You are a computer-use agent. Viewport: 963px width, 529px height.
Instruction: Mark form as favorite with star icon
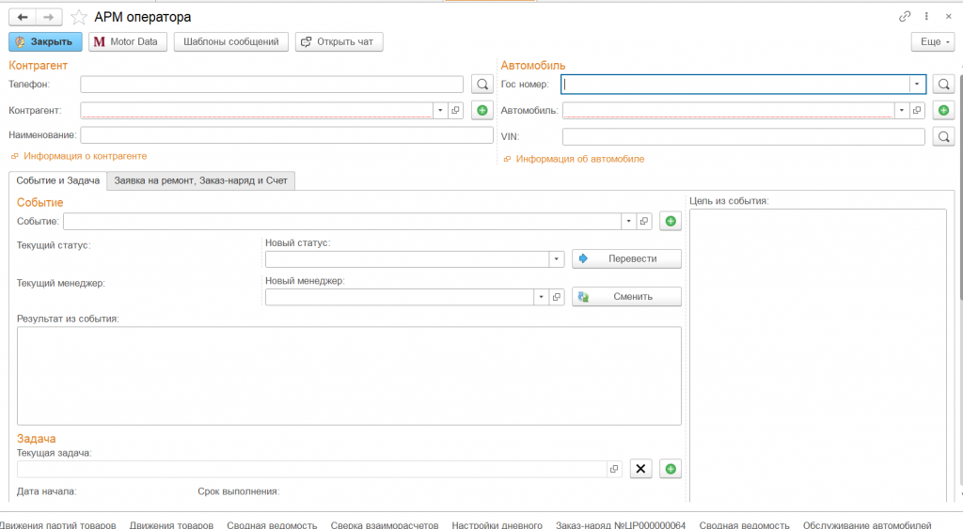click(x=79, y=17)
